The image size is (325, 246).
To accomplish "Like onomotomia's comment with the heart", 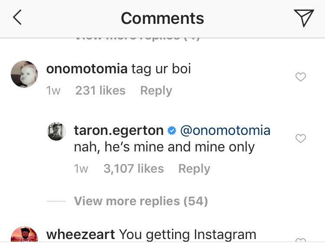I will [300, 77].
